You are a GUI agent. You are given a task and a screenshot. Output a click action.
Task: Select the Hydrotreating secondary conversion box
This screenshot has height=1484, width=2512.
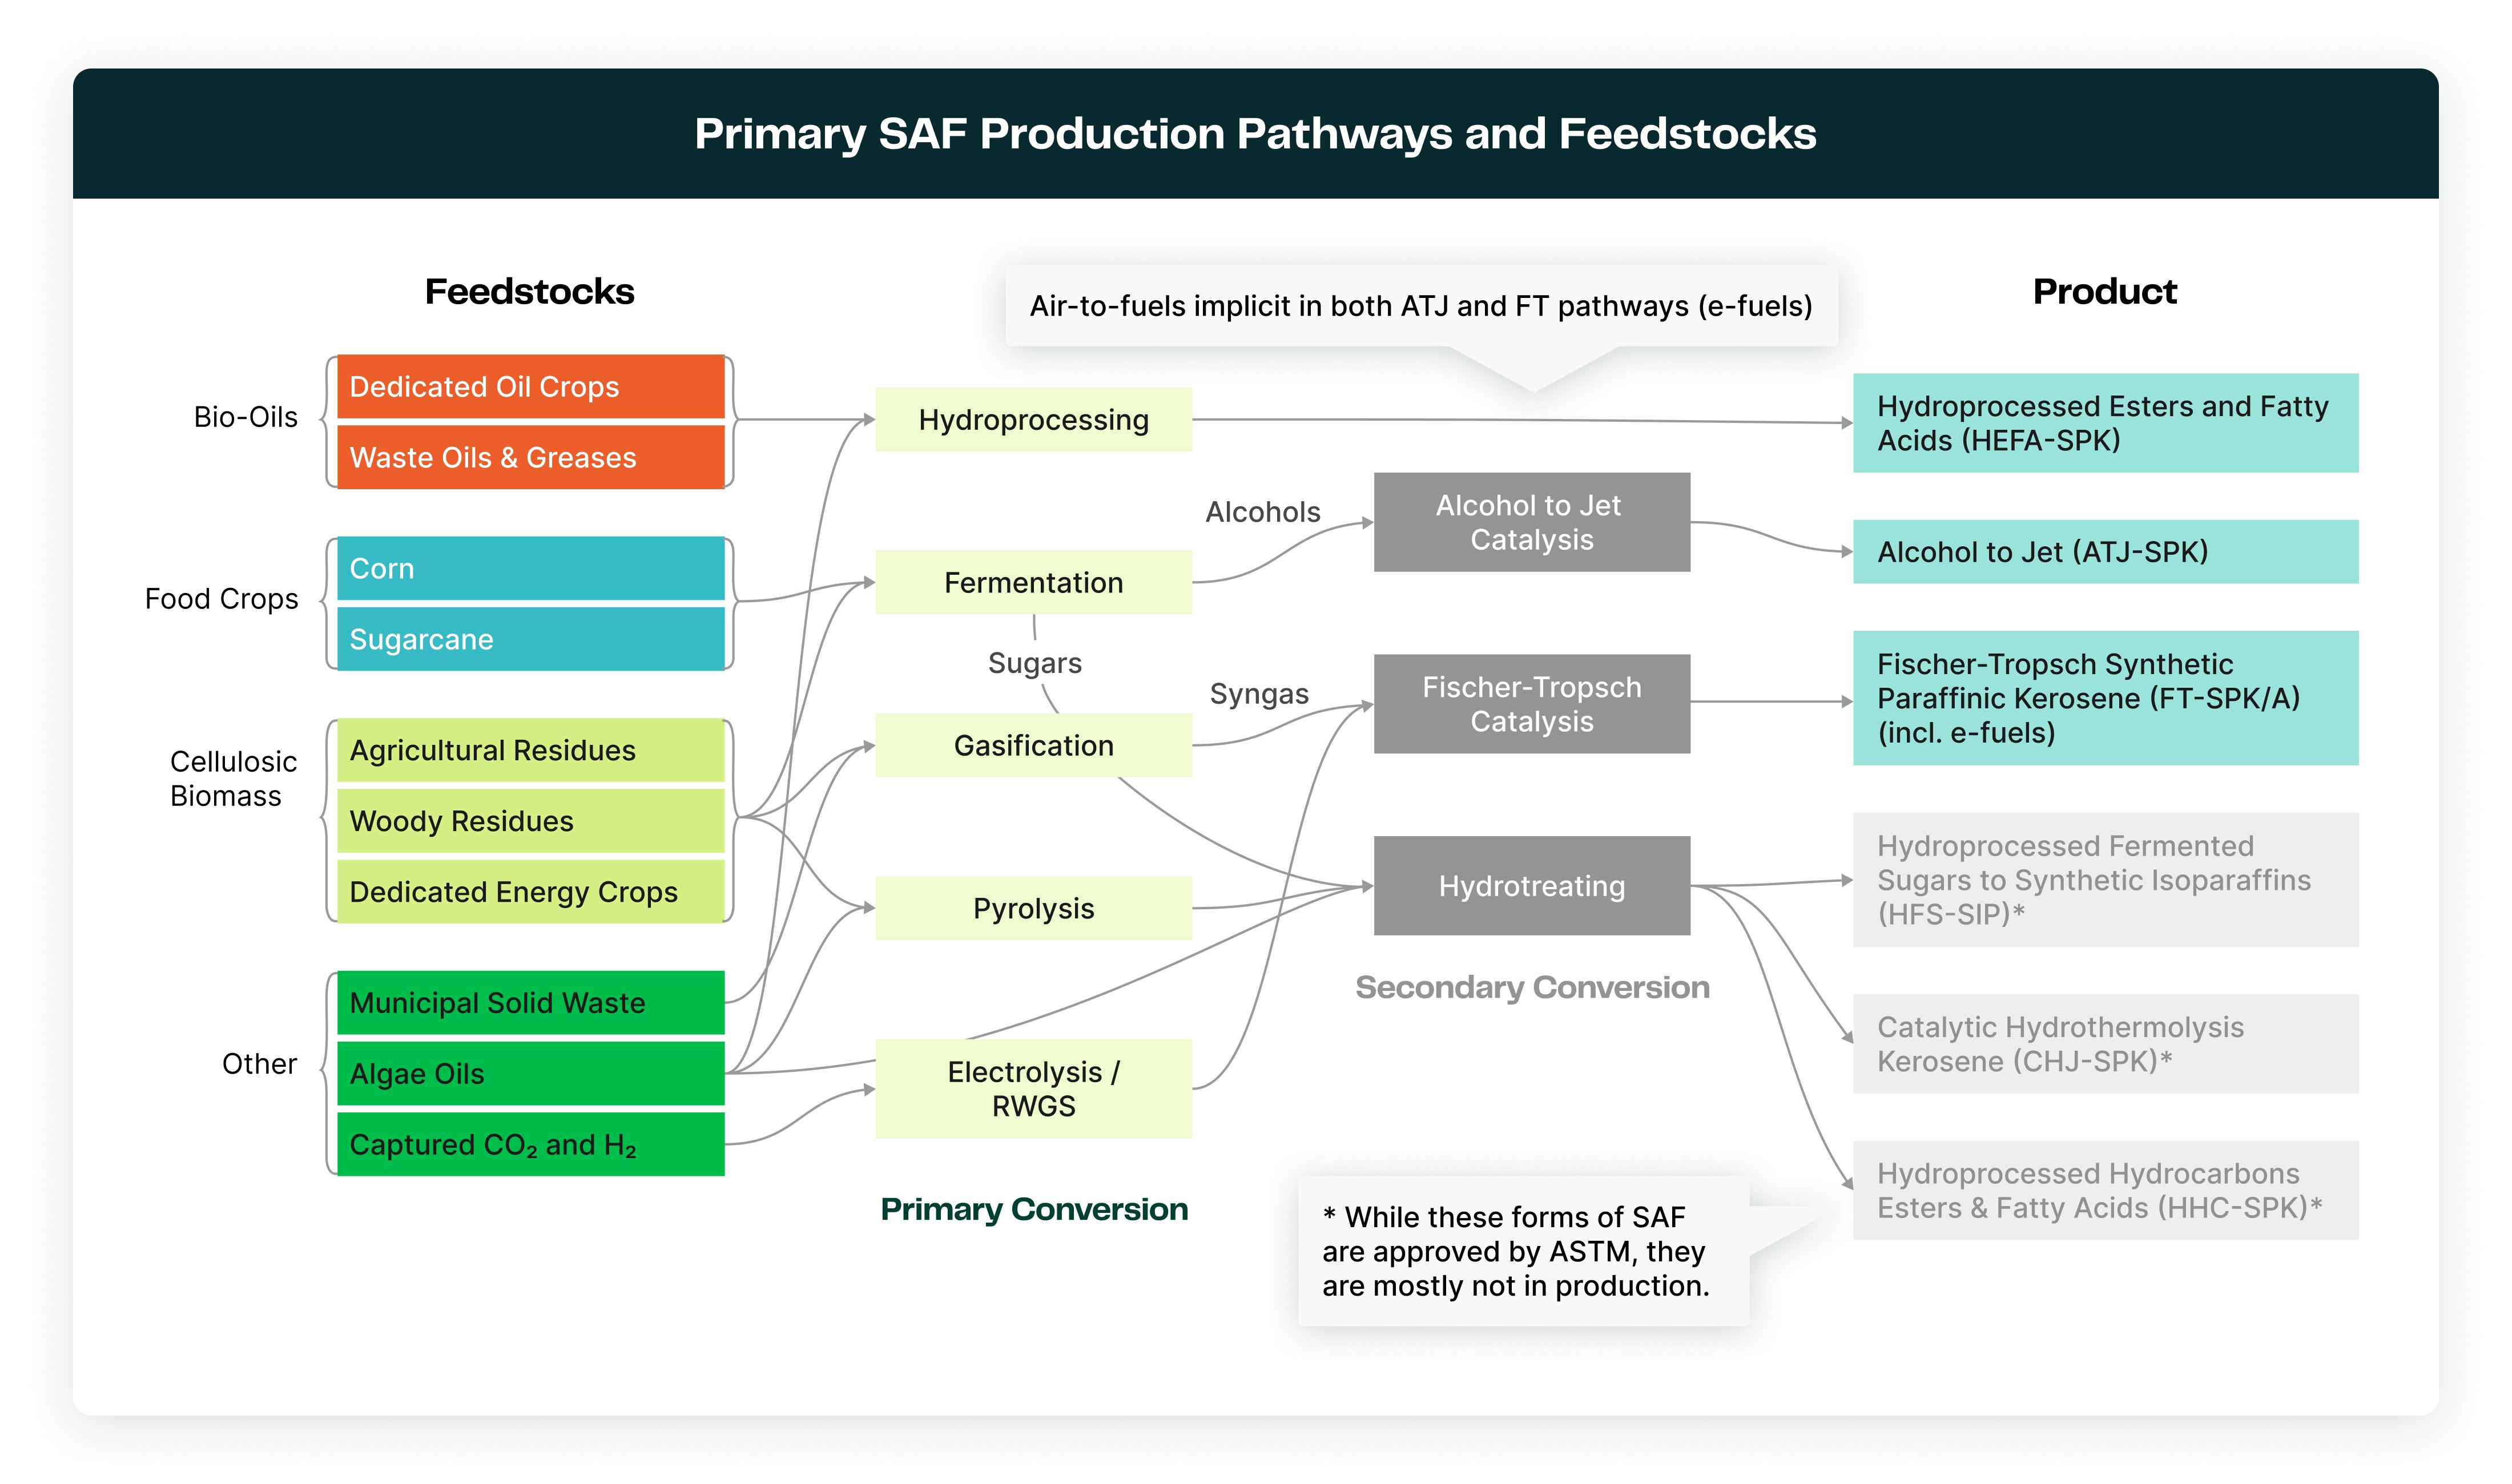(1531, 886)
